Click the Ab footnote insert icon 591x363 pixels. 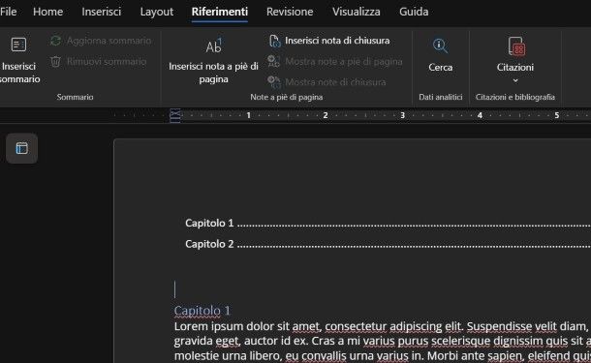click(214, 45)
